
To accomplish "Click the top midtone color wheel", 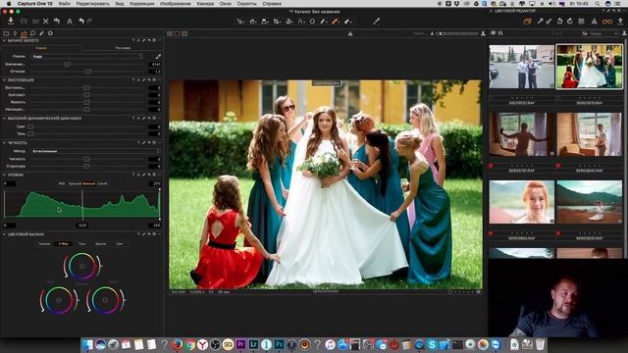I will pos(82,266).
